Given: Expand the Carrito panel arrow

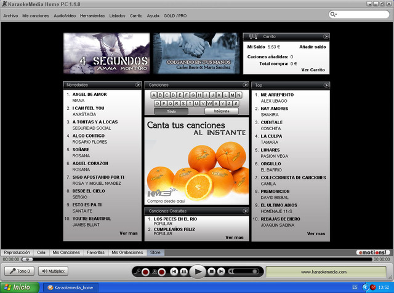Looking at the screenshot, I should (x=326, y=37).
